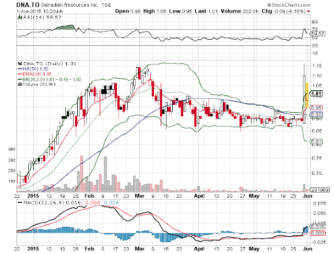Click the MA(50) 0.92 legend entry

(33, 69)
